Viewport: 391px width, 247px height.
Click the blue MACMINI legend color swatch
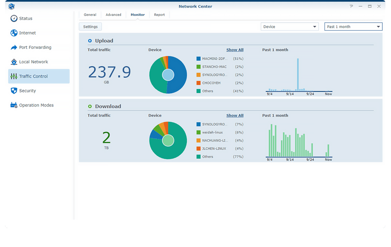[198, 59]
